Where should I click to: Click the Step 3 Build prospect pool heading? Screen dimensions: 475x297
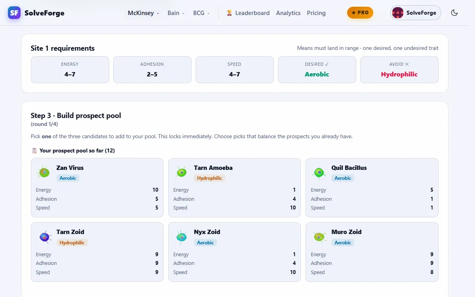(x=76, y=116)
